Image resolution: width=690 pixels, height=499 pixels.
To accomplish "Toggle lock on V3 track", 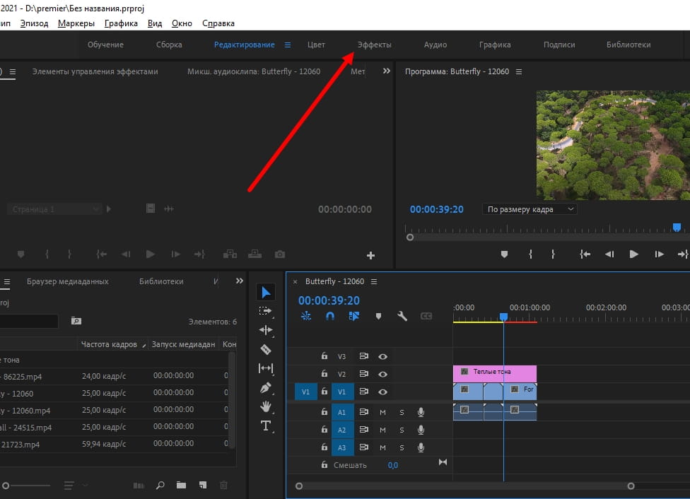I will click(x=324, y=357).
